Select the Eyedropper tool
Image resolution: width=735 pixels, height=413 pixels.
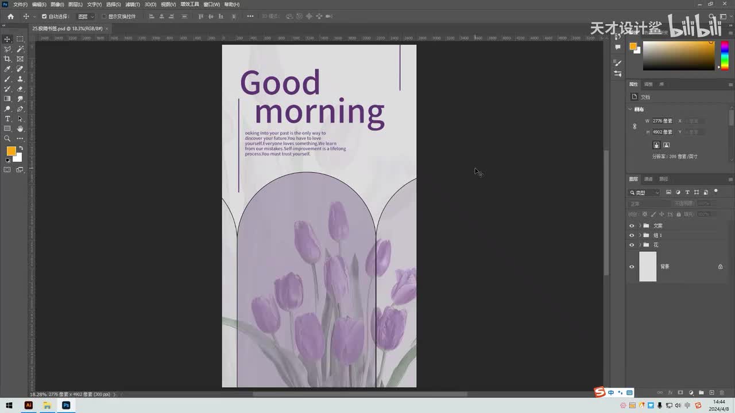[x=7, y=69]
